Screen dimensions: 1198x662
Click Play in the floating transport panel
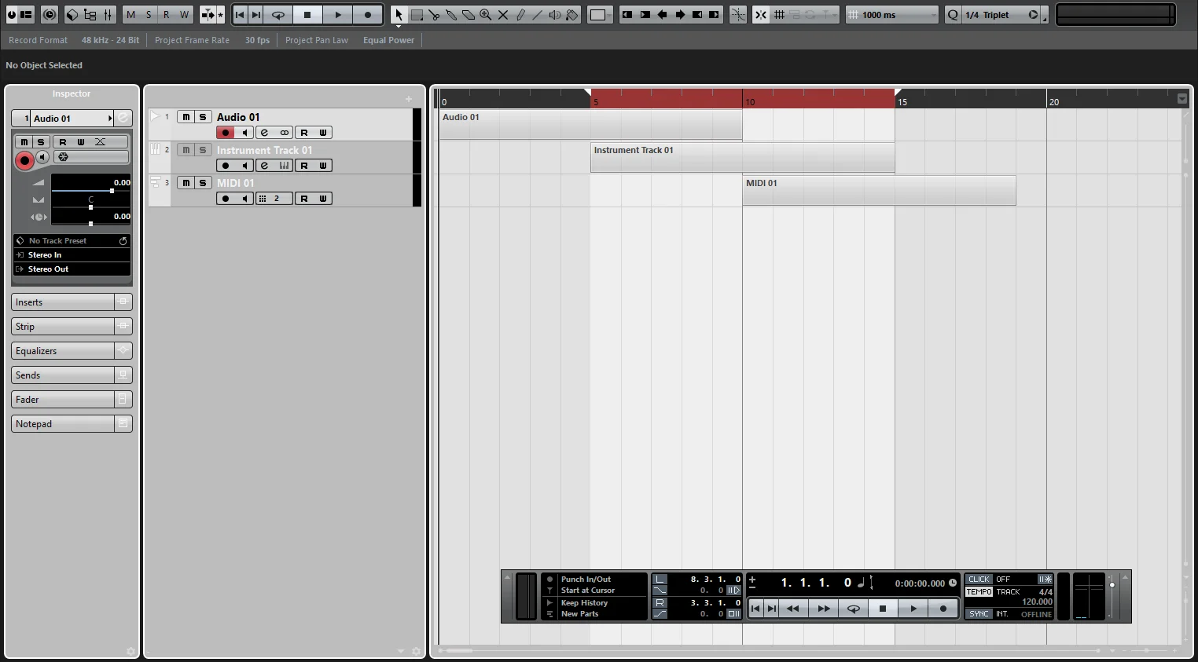(913, 609)
